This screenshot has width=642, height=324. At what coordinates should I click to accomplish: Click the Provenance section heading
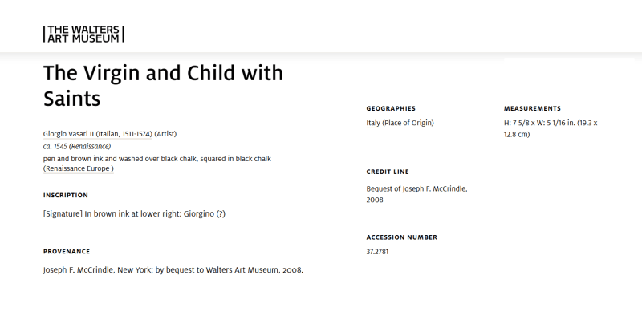[x=67, y=251]
